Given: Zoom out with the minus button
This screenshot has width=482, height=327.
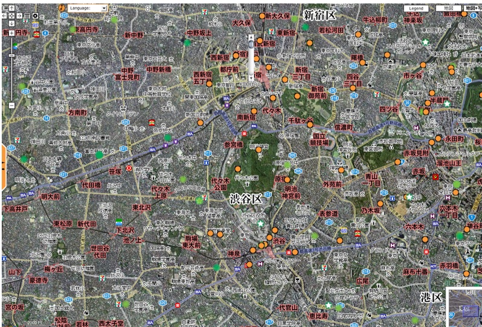Looking at the screenshot, I should (x=11, y=106).
